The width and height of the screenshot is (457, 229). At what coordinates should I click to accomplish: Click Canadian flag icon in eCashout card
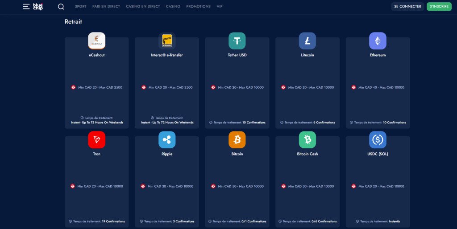74,87
